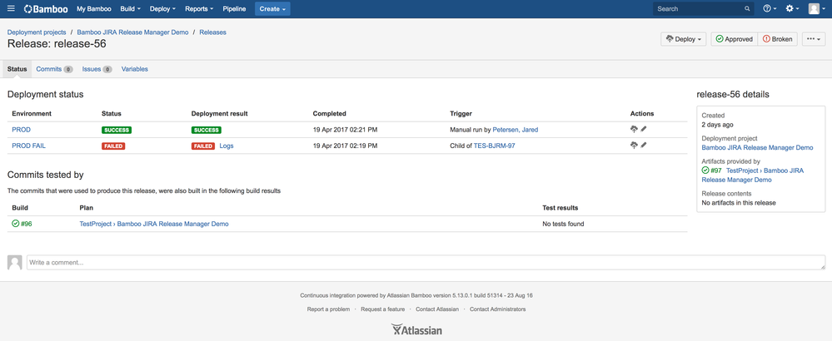The height and width of the screenshot is (341, 832).
Task: Open the More actions ellipsis menu
Action: 814,39
